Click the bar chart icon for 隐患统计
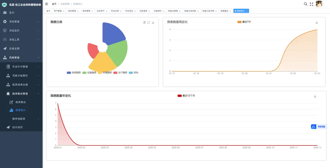This screenshot has height=168, width=330. [11, 110]
